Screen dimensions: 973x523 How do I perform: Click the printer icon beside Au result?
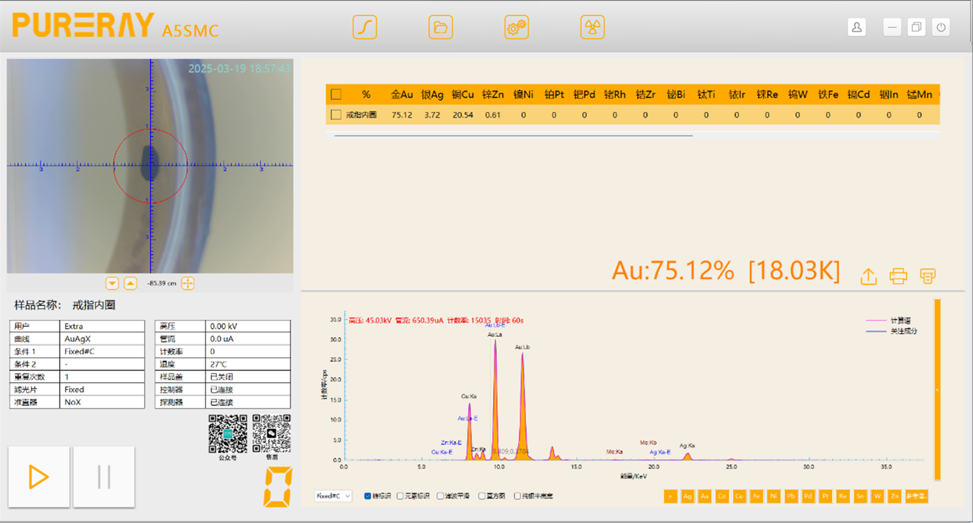point(898,276)
